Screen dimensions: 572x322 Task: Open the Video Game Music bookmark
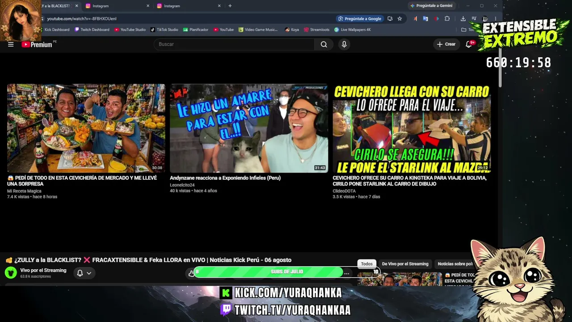(258, 30)
